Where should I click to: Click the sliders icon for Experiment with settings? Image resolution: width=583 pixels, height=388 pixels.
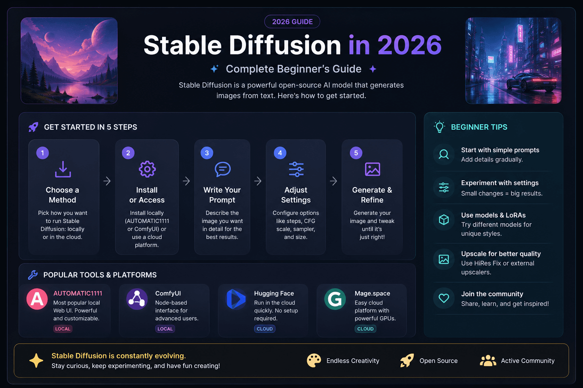point(444,187)
